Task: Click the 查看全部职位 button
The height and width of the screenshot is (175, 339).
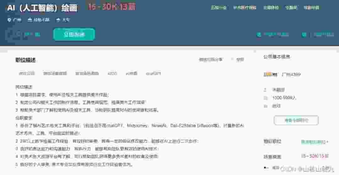Action: [x=296, y=120]
